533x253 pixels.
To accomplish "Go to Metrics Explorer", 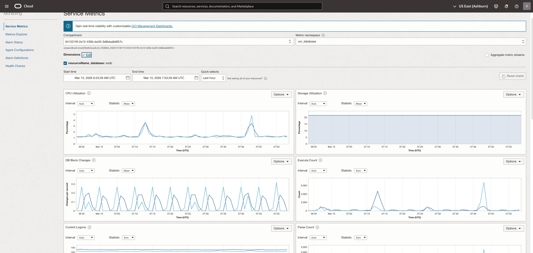I will (x=16, y=34).
